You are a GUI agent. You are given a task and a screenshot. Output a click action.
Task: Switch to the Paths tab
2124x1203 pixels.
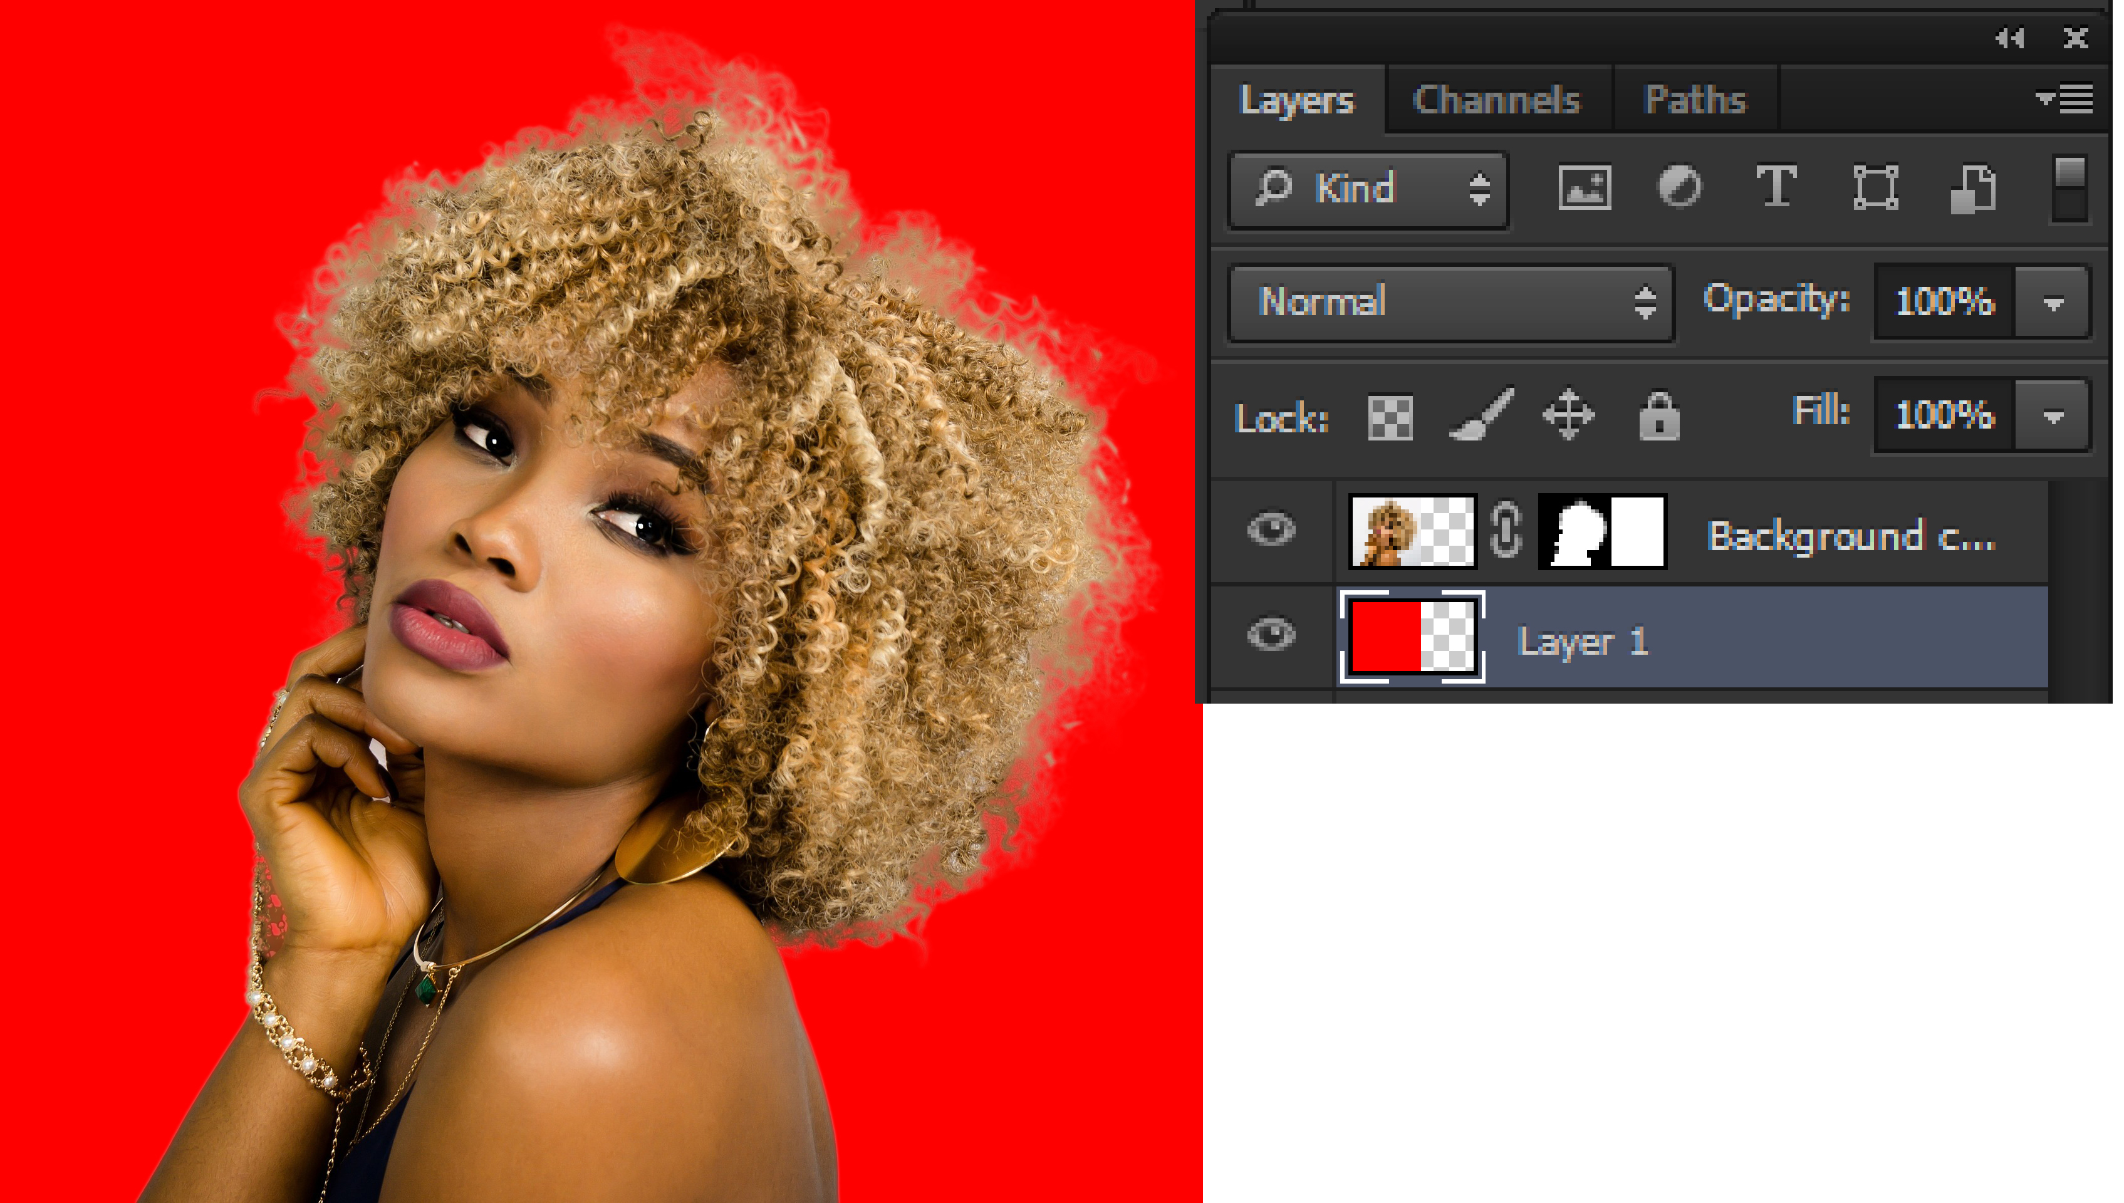[x=1694, y=100]
